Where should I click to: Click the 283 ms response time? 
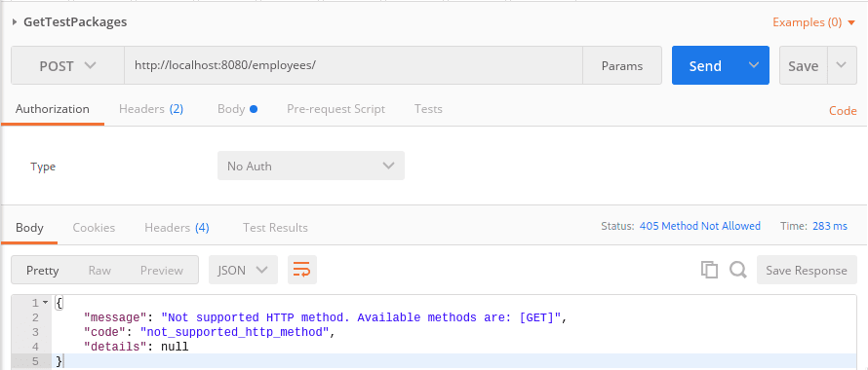[830, 226]
